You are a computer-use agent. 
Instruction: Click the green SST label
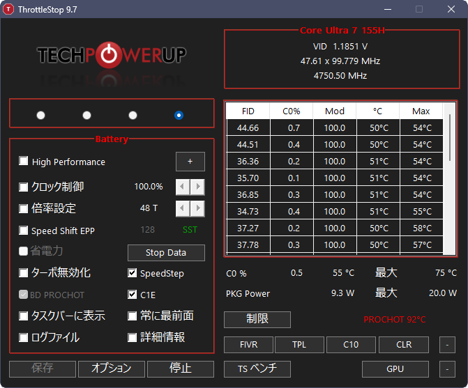190,230
